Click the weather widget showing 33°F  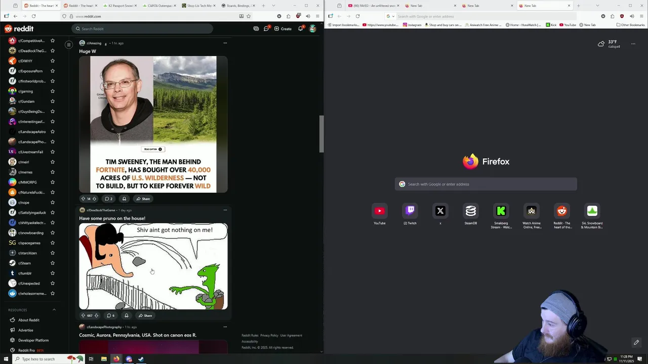click(x=609, y=44)
